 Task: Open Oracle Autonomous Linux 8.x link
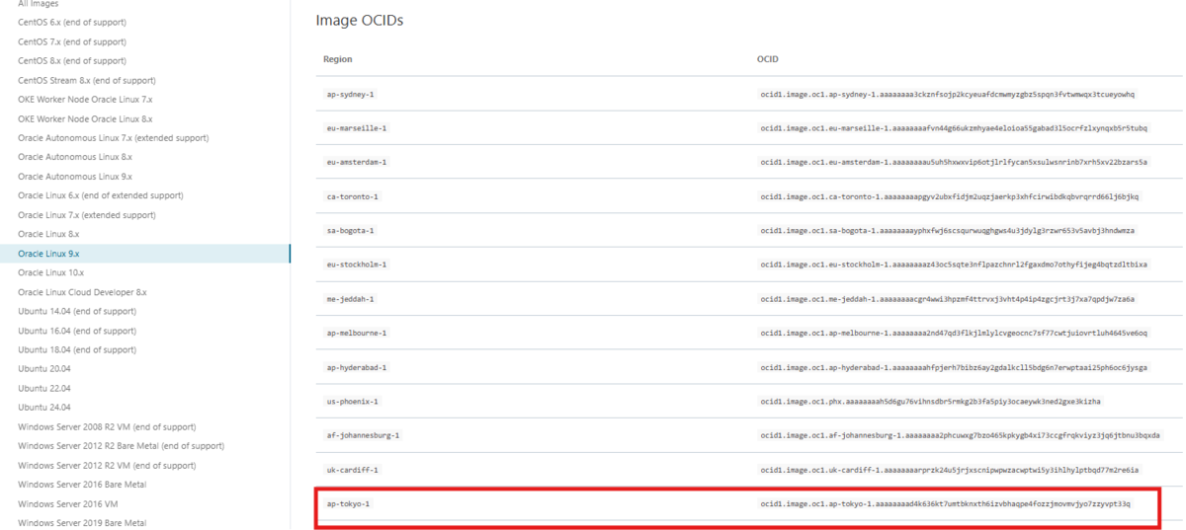coord(75,157)
